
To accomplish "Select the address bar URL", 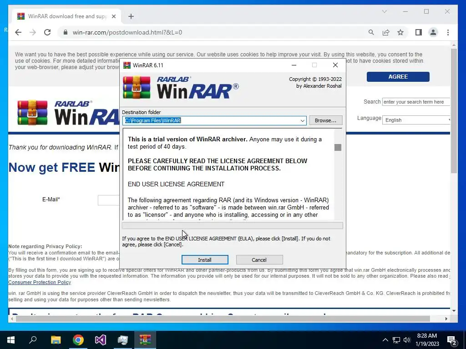I will [127, 32].
